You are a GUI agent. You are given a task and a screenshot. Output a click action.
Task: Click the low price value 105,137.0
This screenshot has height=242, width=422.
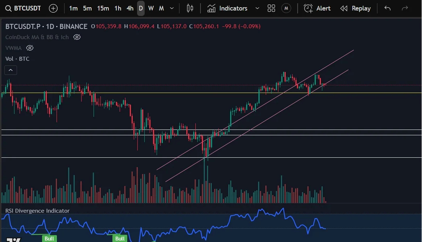[174, 26]
